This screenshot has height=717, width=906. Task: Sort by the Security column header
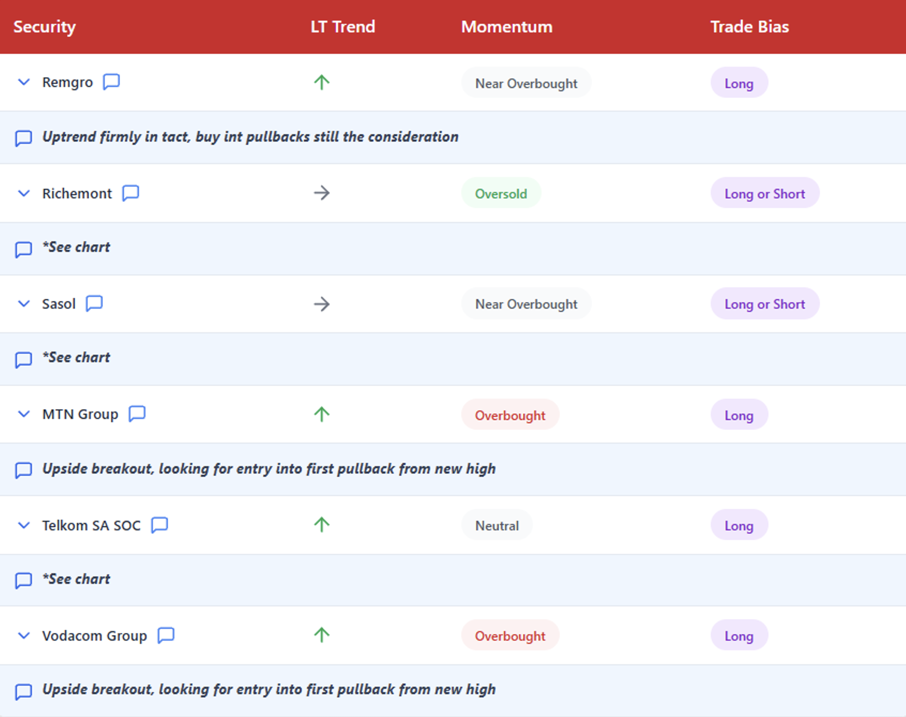coord(45,27)
